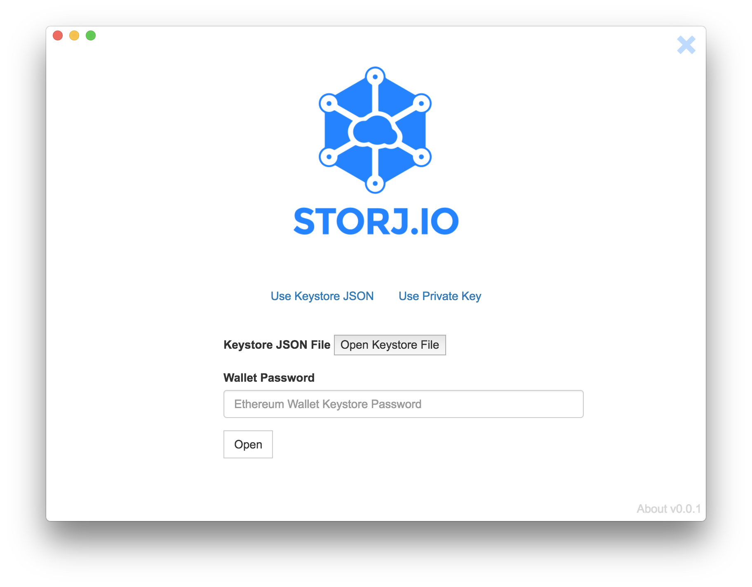This screenshot has height=587, width=752.
Task: Open the About v0.0.1 link
Action: click(669, 509)
